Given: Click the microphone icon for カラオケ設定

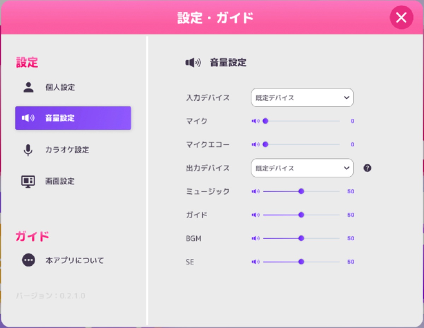Looking at the screenshot, I should pyautogui.click(x=28, y=150).
